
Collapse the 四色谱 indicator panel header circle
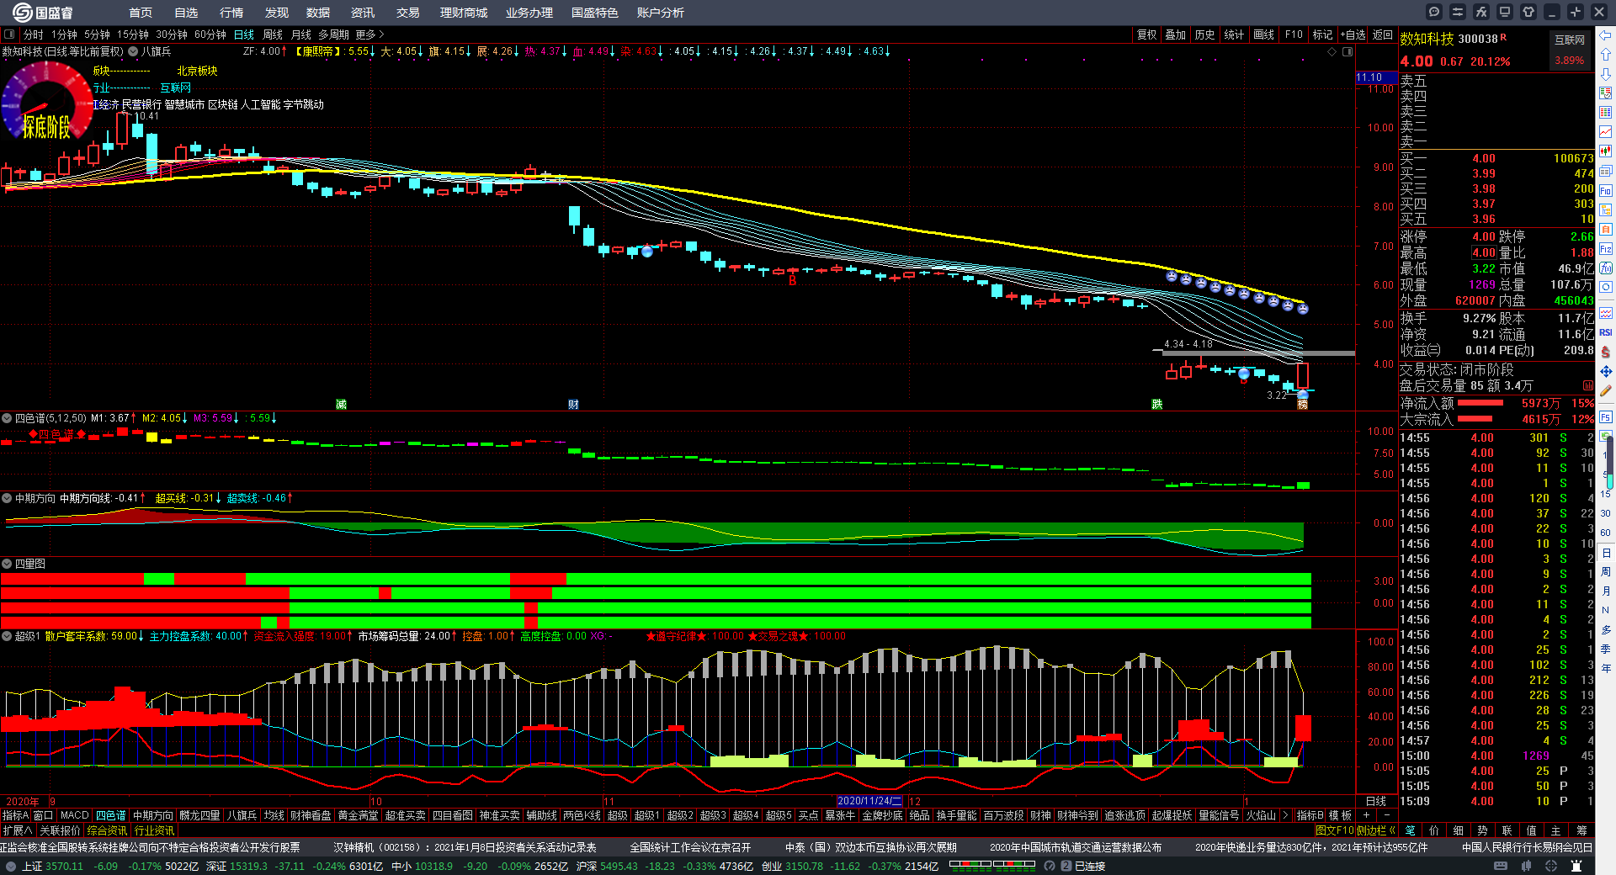point(7,418)
